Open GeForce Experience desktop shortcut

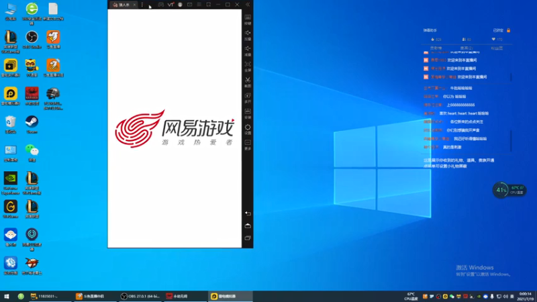[11, 183]
